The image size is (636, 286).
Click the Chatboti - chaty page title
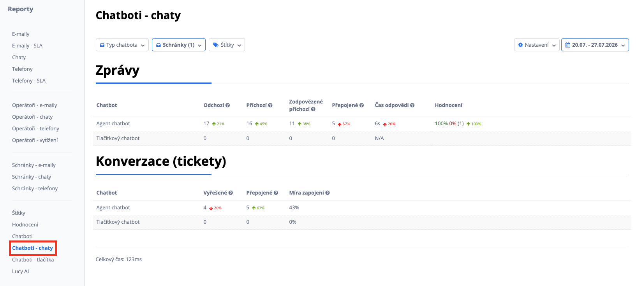click(x=138, y=15)
